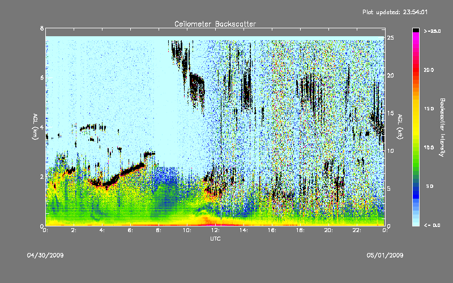The height and width of the screenshot is (283, 453).
Task: Click the 15 kft tick on right axis
Action: click(390, 113)
